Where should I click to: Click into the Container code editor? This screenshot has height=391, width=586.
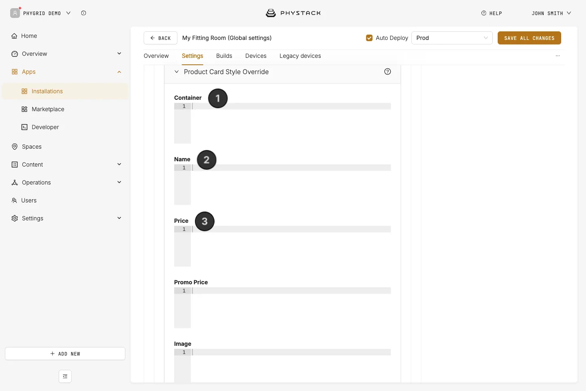tap(282, 123)
